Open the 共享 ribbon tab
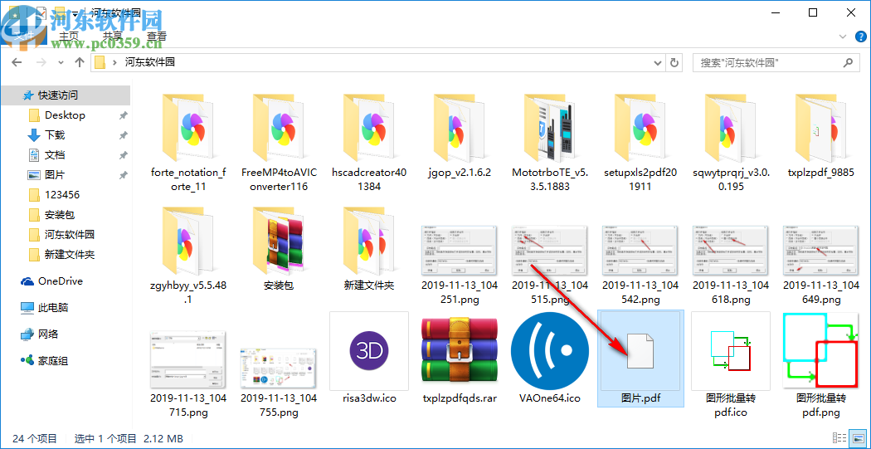This screenshot has height=449, width=871. pos(113,36)
